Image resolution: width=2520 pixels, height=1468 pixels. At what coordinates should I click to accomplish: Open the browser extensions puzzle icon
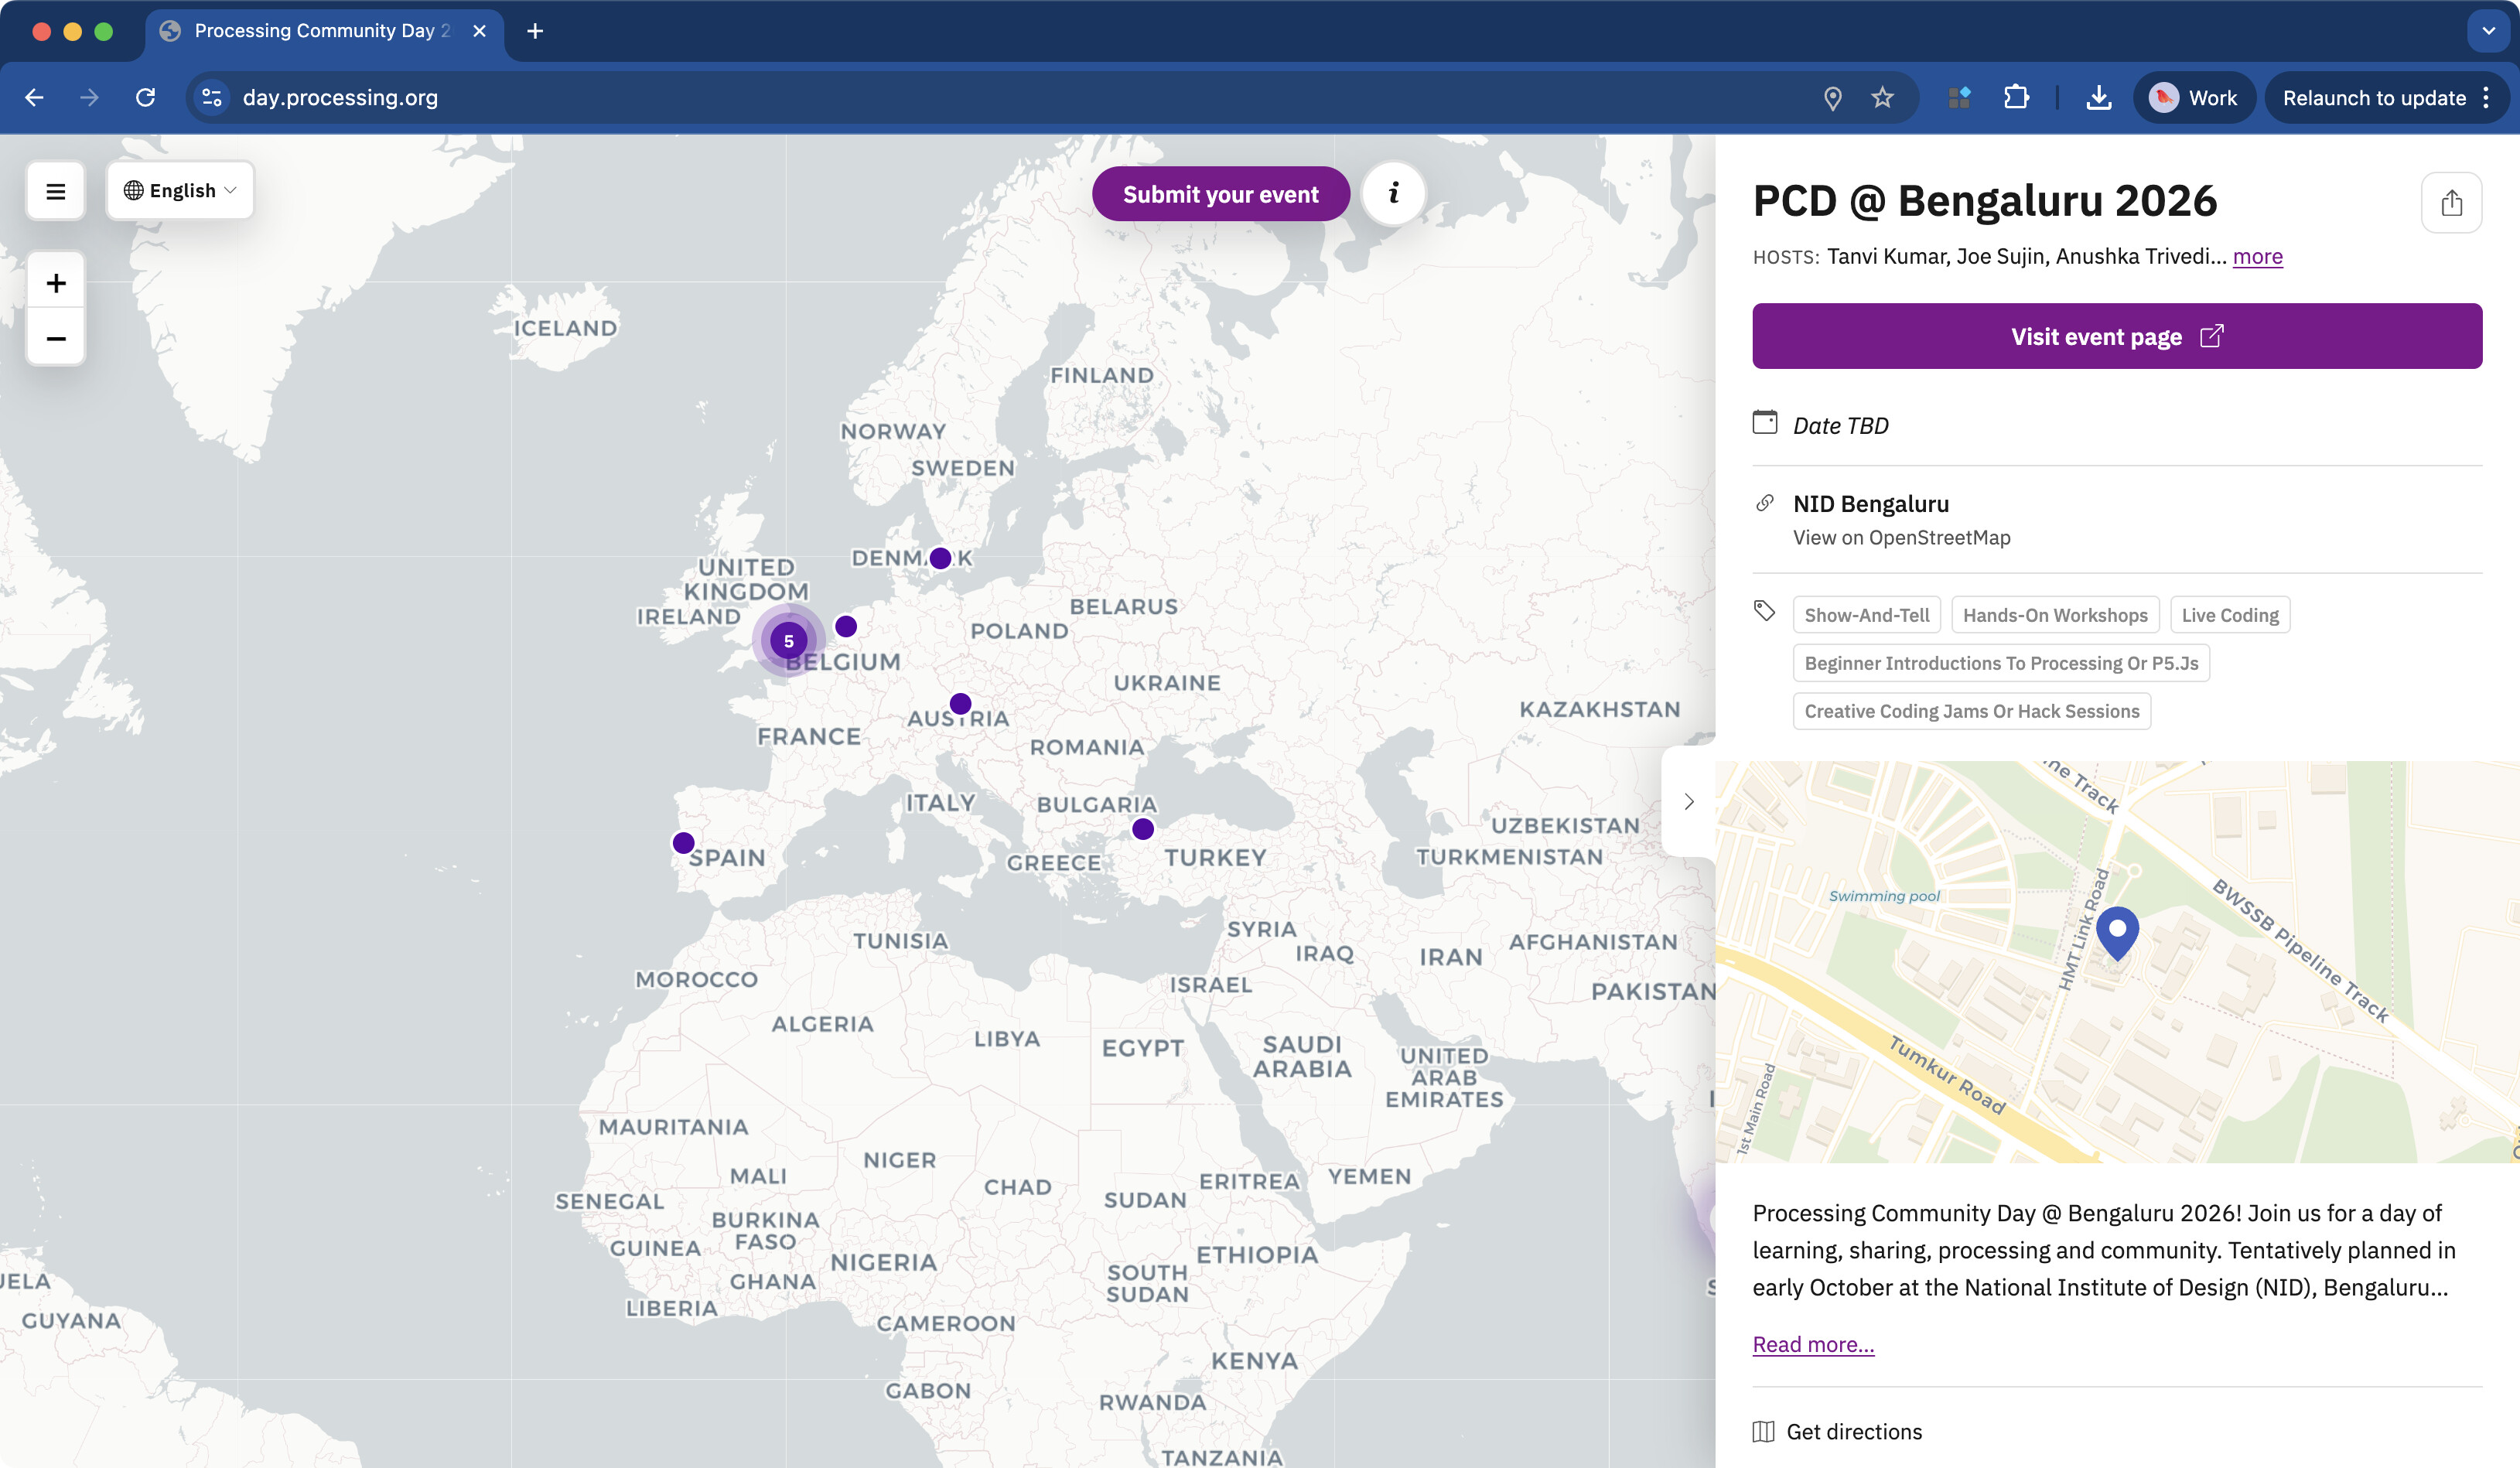tap(2016, 97)
